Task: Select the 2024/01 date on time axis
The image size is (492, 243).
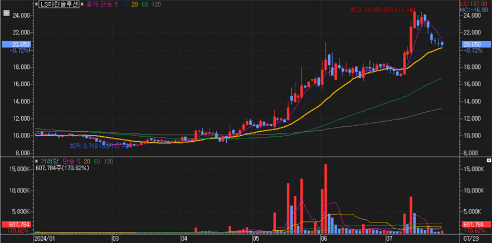Action: coord(45,238)
